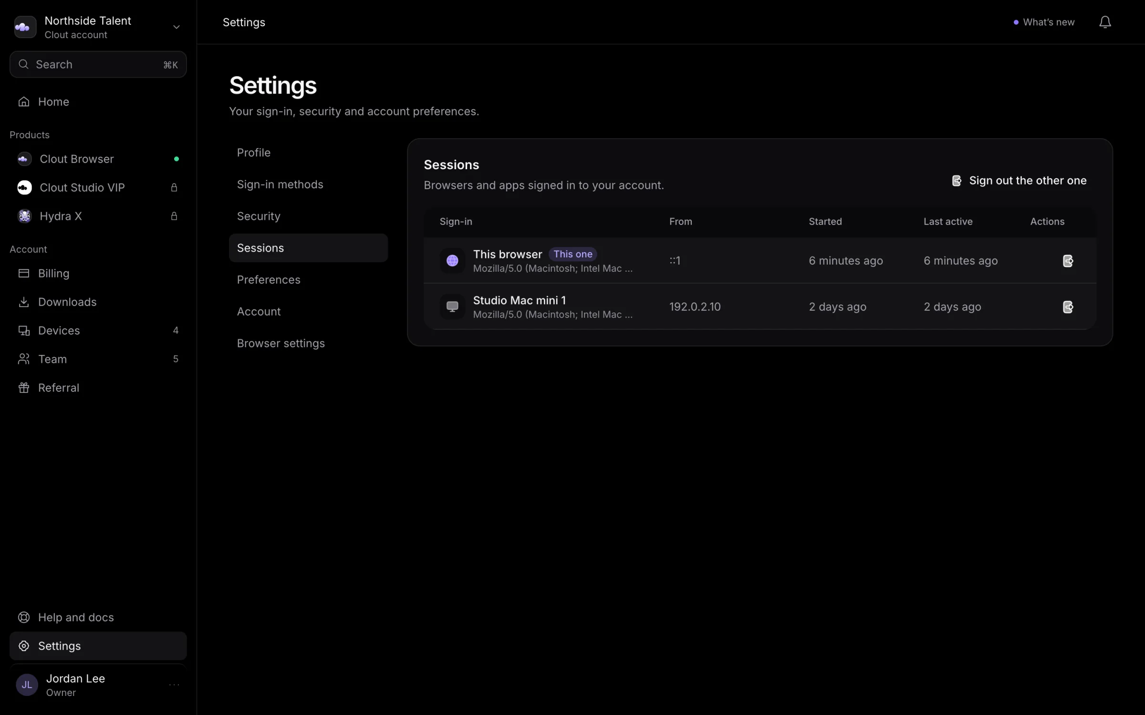Click the Devices count badge 4
The width and height of the screenshot is (1145, 715).
click(176, 330)
